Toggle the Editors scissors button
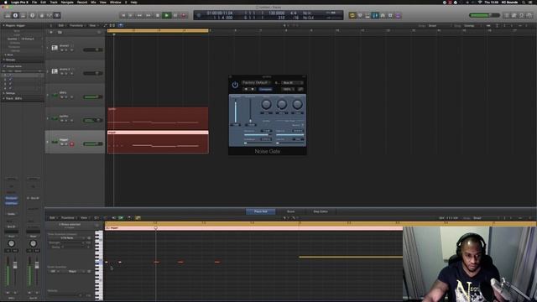 [x=57, y=15]
